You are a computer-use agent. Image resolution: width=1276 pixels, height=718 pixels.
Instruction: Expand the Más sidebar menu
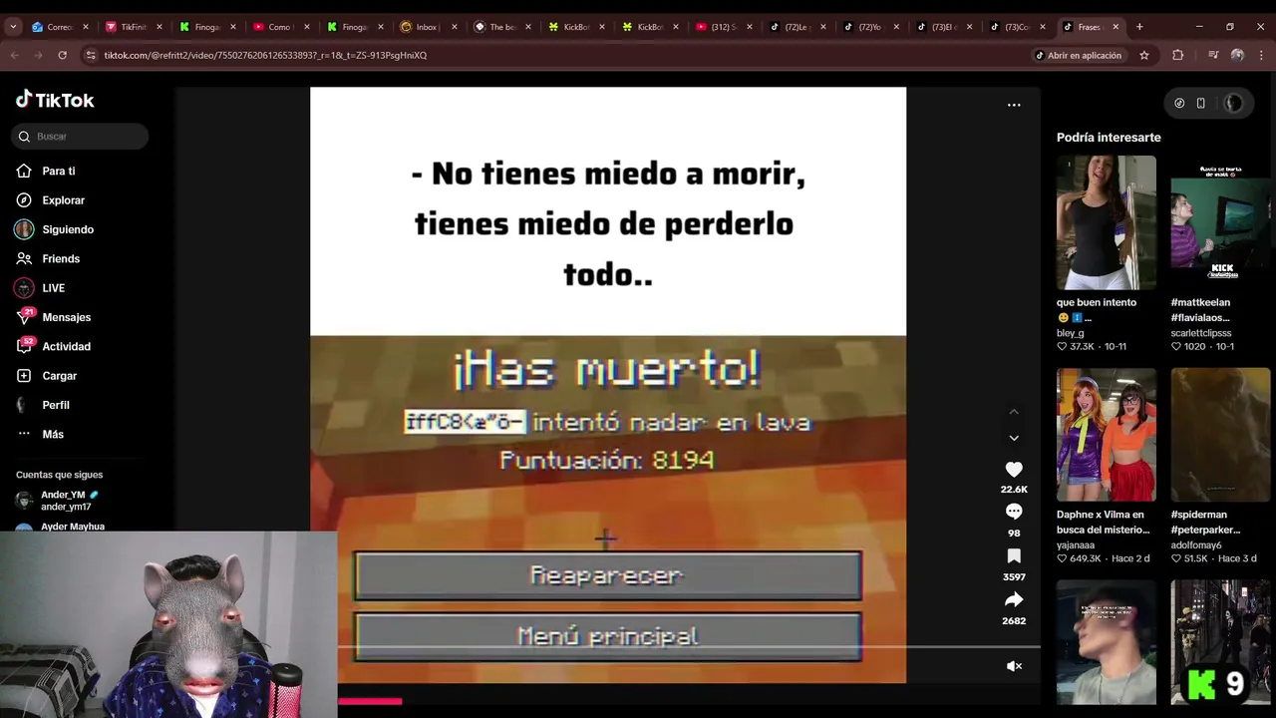point(52,435)
